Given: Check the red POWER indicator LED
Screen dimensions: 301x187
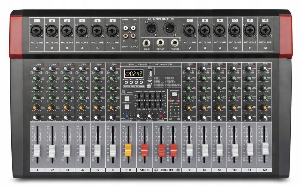Looking at the screenshot, I should click(x=170, y=98).
